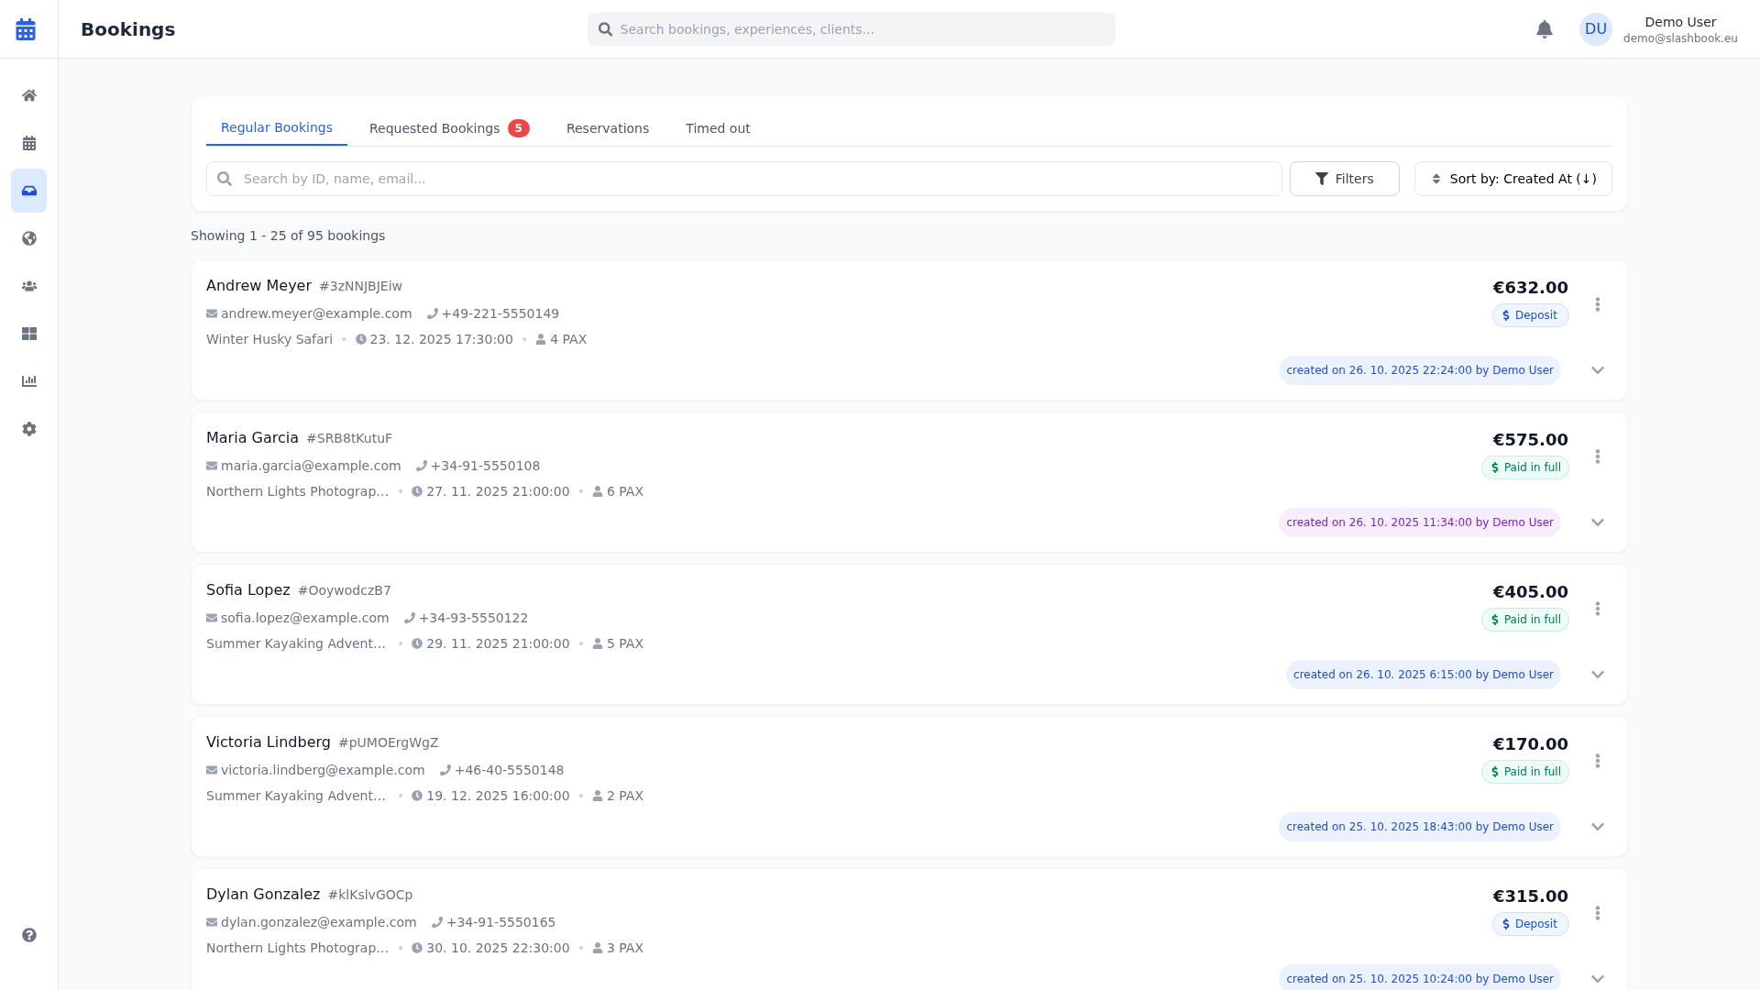Expand Maria Garcia booking details chevron
Viewport: 1760px width, 990px height.
[1597, 522]
